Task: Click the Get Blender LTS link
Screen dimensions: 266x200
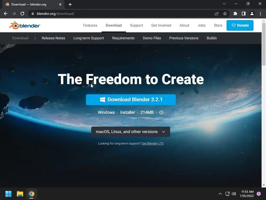Action: tap(152, 143)
